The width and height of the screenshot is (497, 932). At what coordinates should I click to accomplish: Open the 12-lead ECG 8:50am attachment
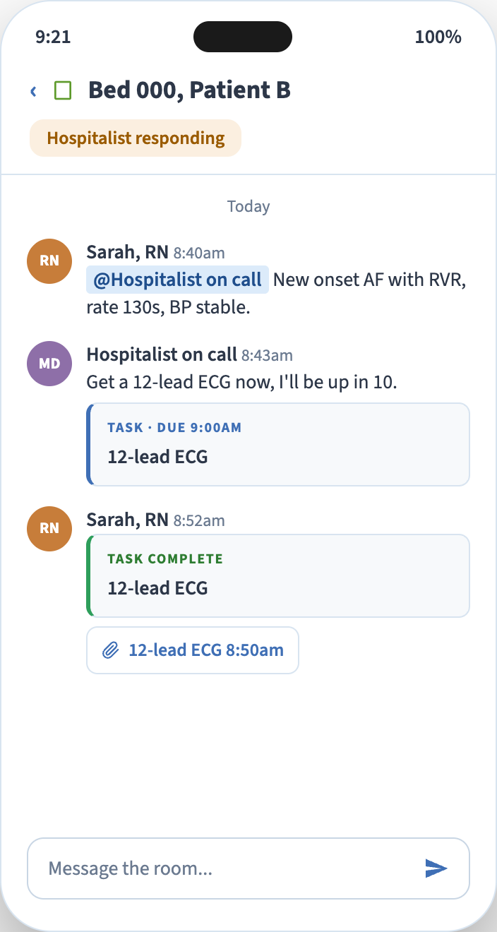193,650
